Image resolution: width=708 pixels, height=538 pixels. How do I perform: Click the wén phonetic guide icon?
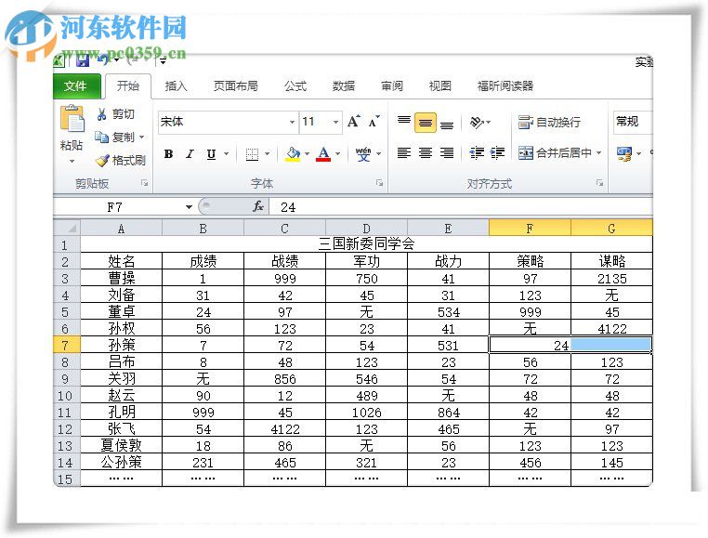pyautogui.click(x=363, y=154)
